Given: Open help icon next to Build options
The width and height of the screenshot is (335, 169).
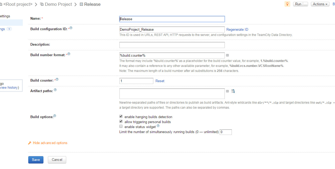Looking at the screenshot, I should coord(55,116).
